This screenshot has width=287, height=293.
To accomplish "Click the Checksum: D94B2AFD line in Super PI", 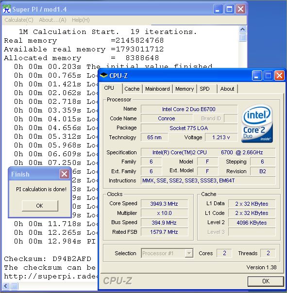I will click(x=48, y=259).
